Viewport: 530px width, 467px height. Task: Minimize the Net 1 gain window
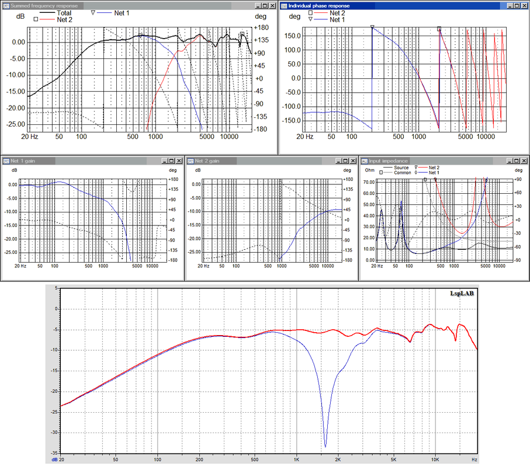coord(165,161)
